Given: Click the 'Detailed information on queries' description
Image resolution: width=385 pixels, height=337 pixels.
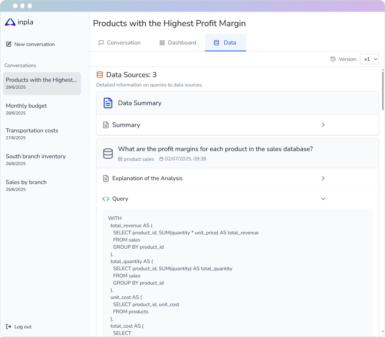Looking at the screenshot, I should 149,85.
